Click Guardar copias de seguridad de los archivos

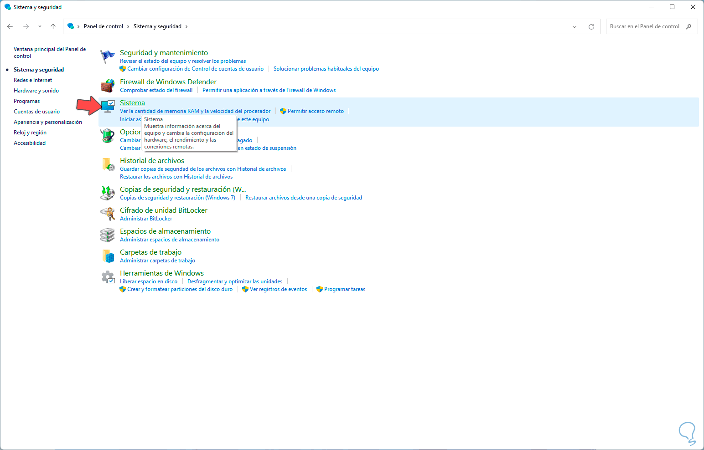click(x=203, y=169)
